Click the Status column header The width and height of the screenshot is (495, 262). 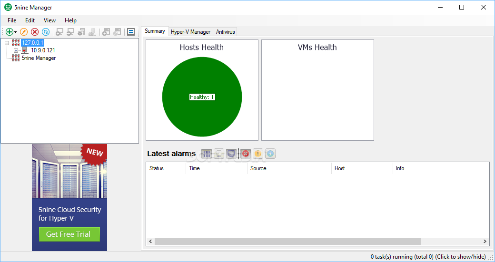click(x=167, y=168)
